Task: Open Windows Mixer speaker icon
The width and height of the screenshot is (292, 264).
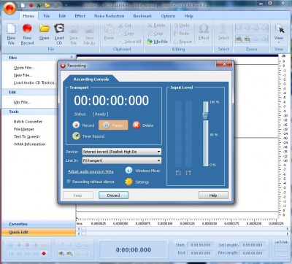Action: click(128, 171)
